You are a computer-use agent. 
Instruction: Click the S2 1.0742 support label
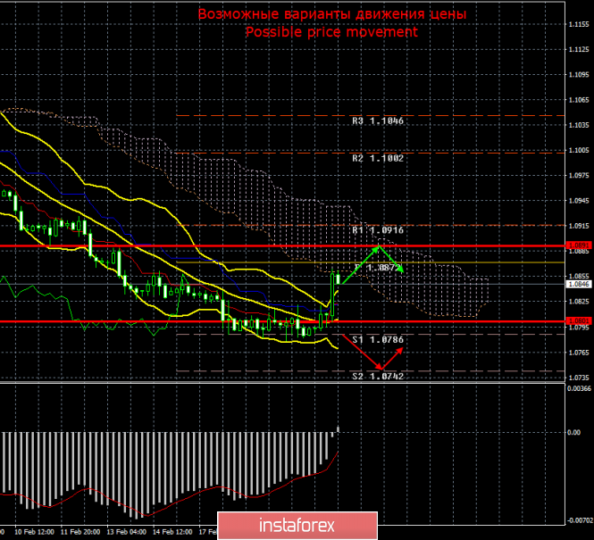[378, 376]
